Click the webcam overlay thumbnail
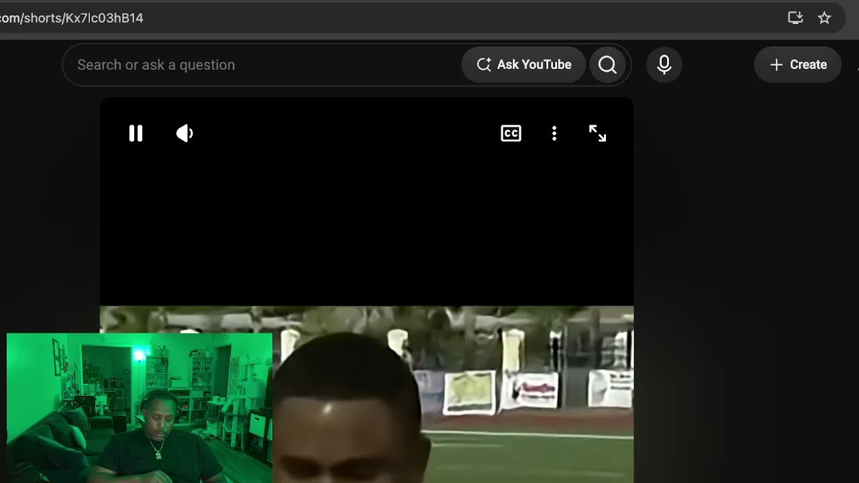859x483 pixels. point(140,408)
